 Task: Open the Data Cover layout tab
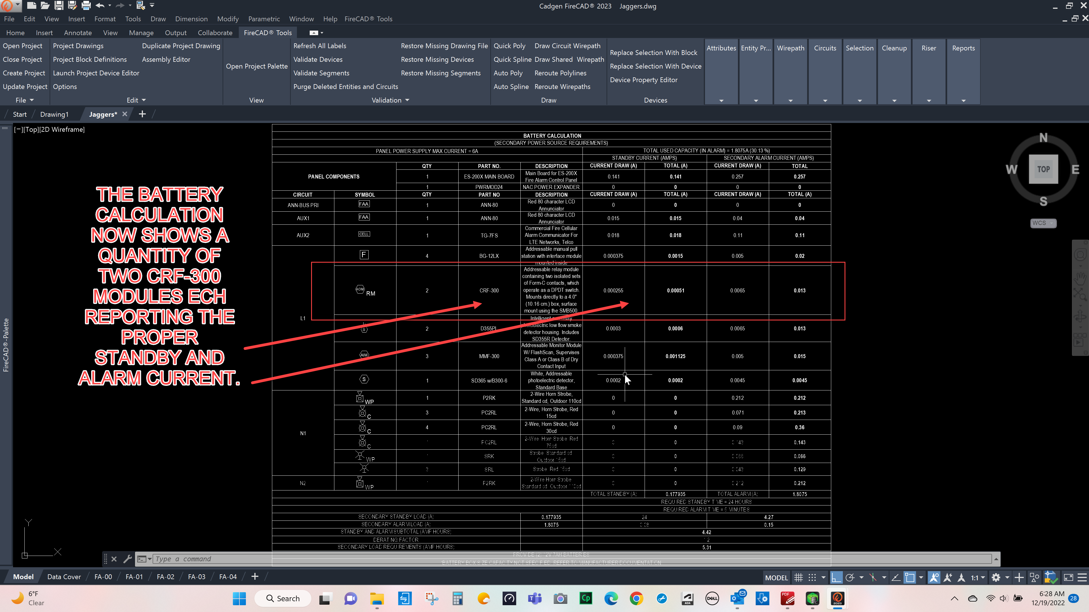64,577
